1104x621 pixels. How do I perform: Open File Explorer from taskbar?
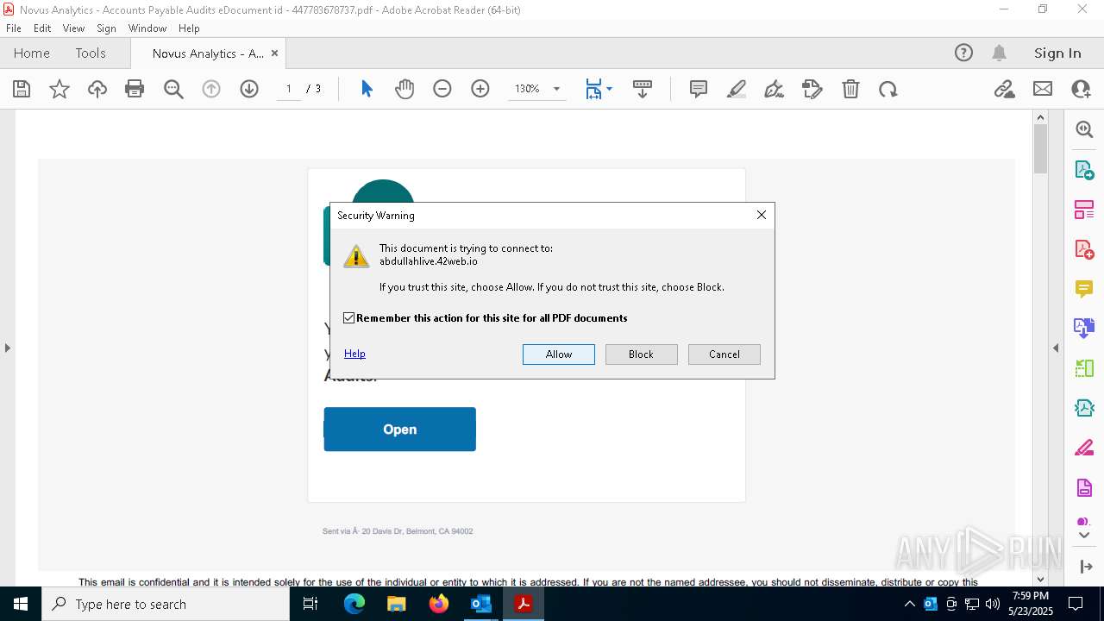coord(397,604)
